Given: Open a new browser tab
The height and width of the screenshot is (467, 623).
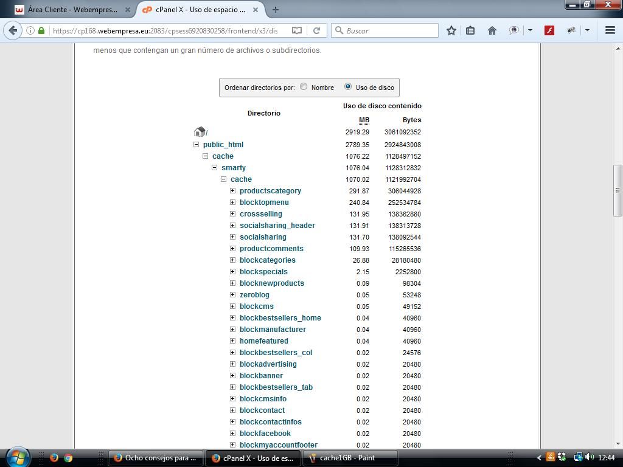Looking at the screenshot, I should (276, 10).
